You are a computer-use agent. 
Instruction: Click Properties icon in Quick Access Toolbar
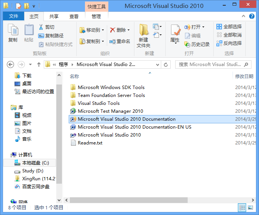click(18, 6)
